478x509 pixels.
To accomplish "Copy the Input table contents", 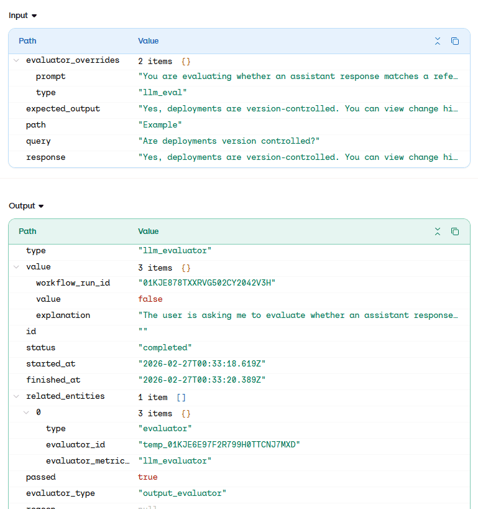I will point(455,41).
